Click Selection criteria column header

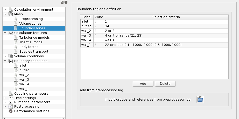[166, 17]
